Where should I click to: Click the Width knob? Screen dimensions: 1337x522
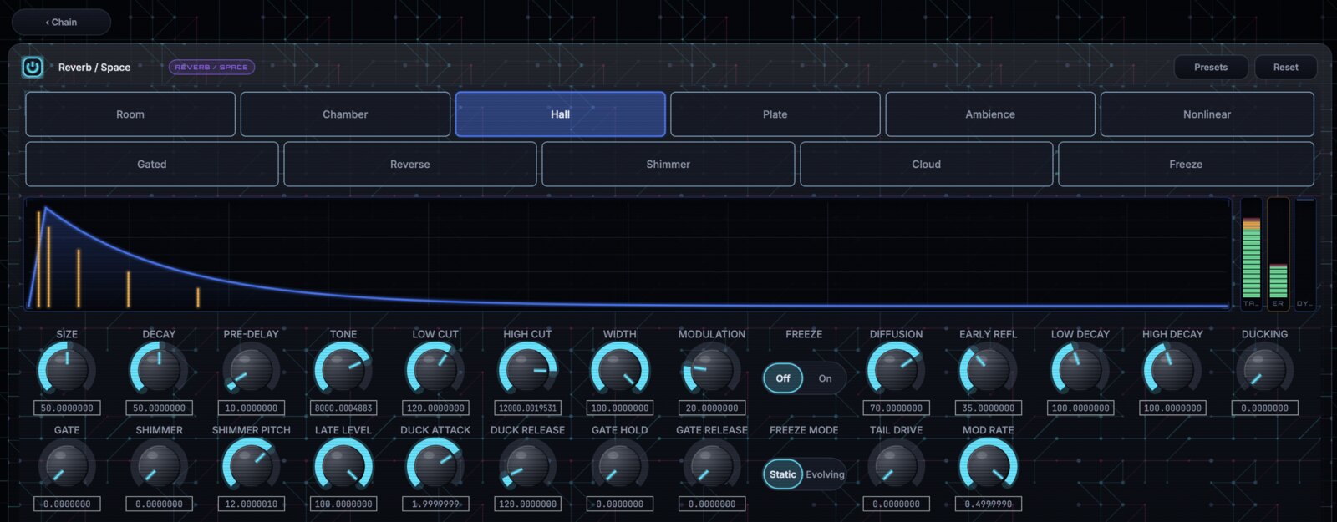(619, 370)
